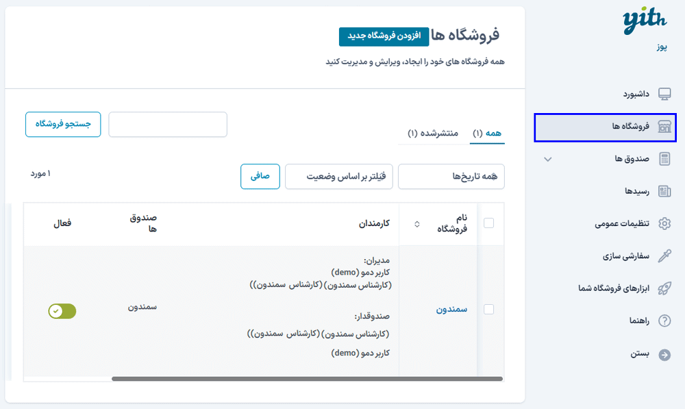This screenshot has width=685, height=409.
Task: Click صندوقدار: label in staff cell
Action: pos(372,316)
